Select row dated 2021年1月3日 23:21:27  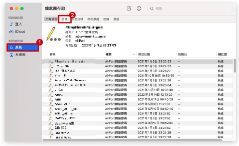137,71
